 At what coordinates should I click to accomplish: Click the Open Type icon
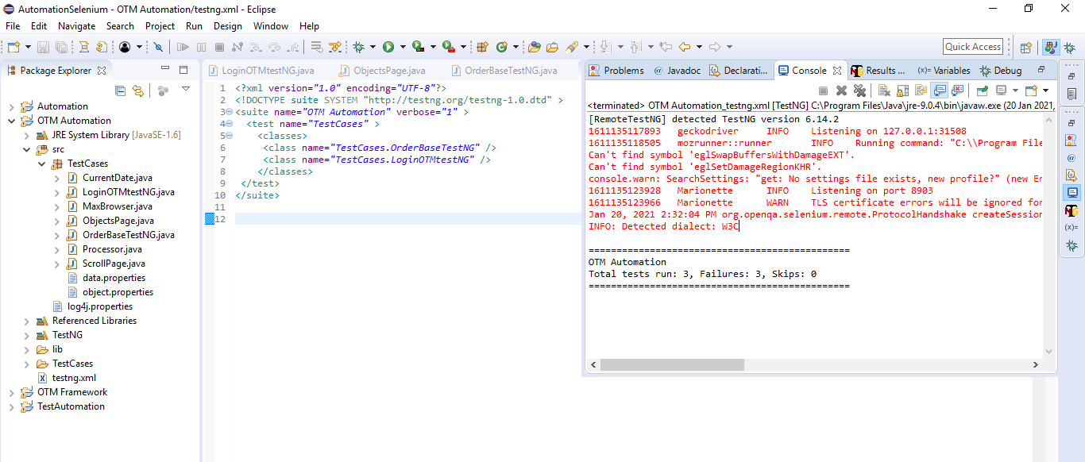pos(534,47)
